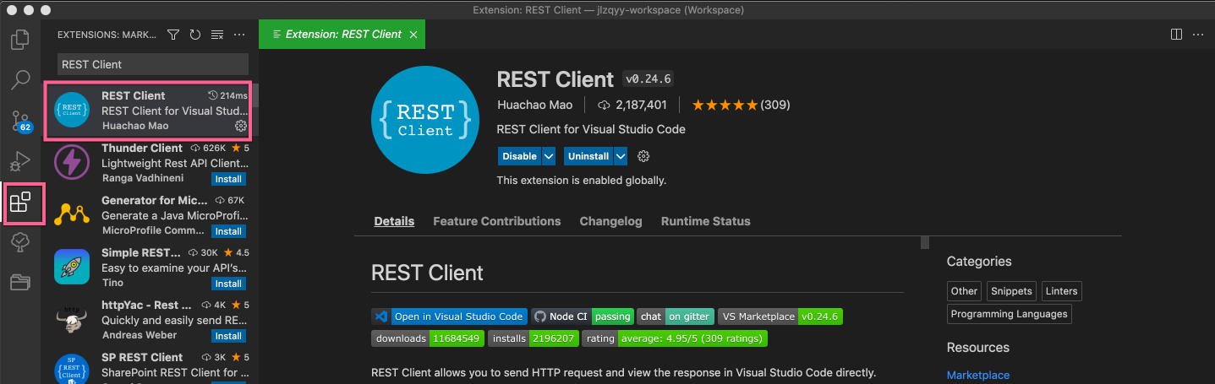This screenshot has height=384, width=1215.
Task: Split the editor to the right
Action: tap(1176, 35)
